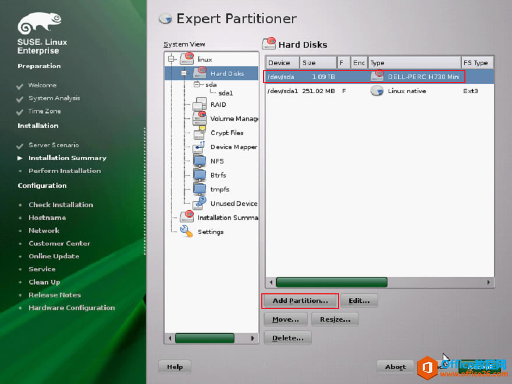Click the Add Partition button
The height and width of the screenshot is (384, 512).
point(300,301)
